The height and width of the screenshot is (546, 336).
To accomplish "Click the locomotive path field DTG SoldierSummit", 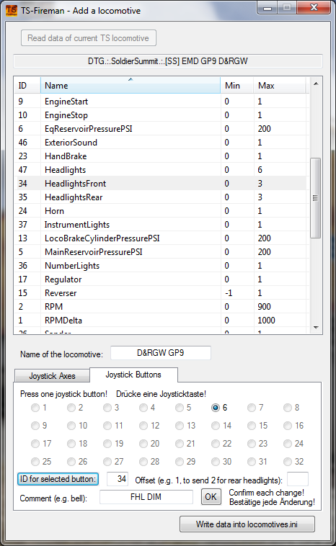I will [x=168, y=61].
